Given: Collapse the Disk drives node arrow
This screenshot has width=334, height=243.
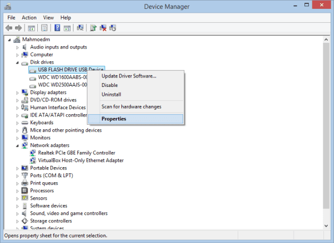Looking at the screenshot, I should [17, 63].
